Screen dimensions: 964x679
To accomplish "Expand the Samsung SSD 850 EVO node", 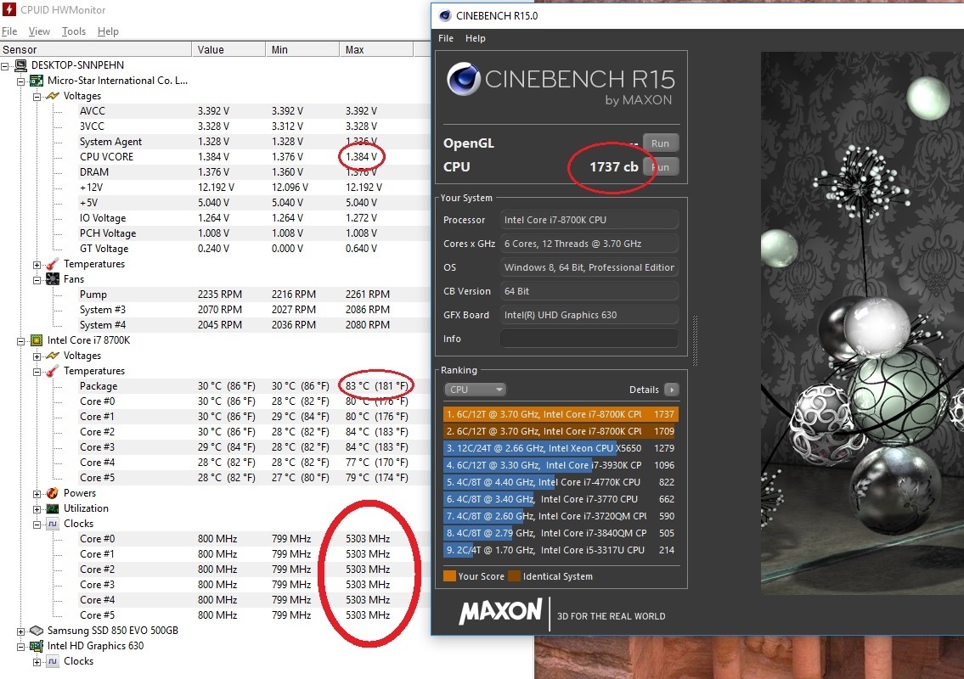I will click(x=21, y=631).
